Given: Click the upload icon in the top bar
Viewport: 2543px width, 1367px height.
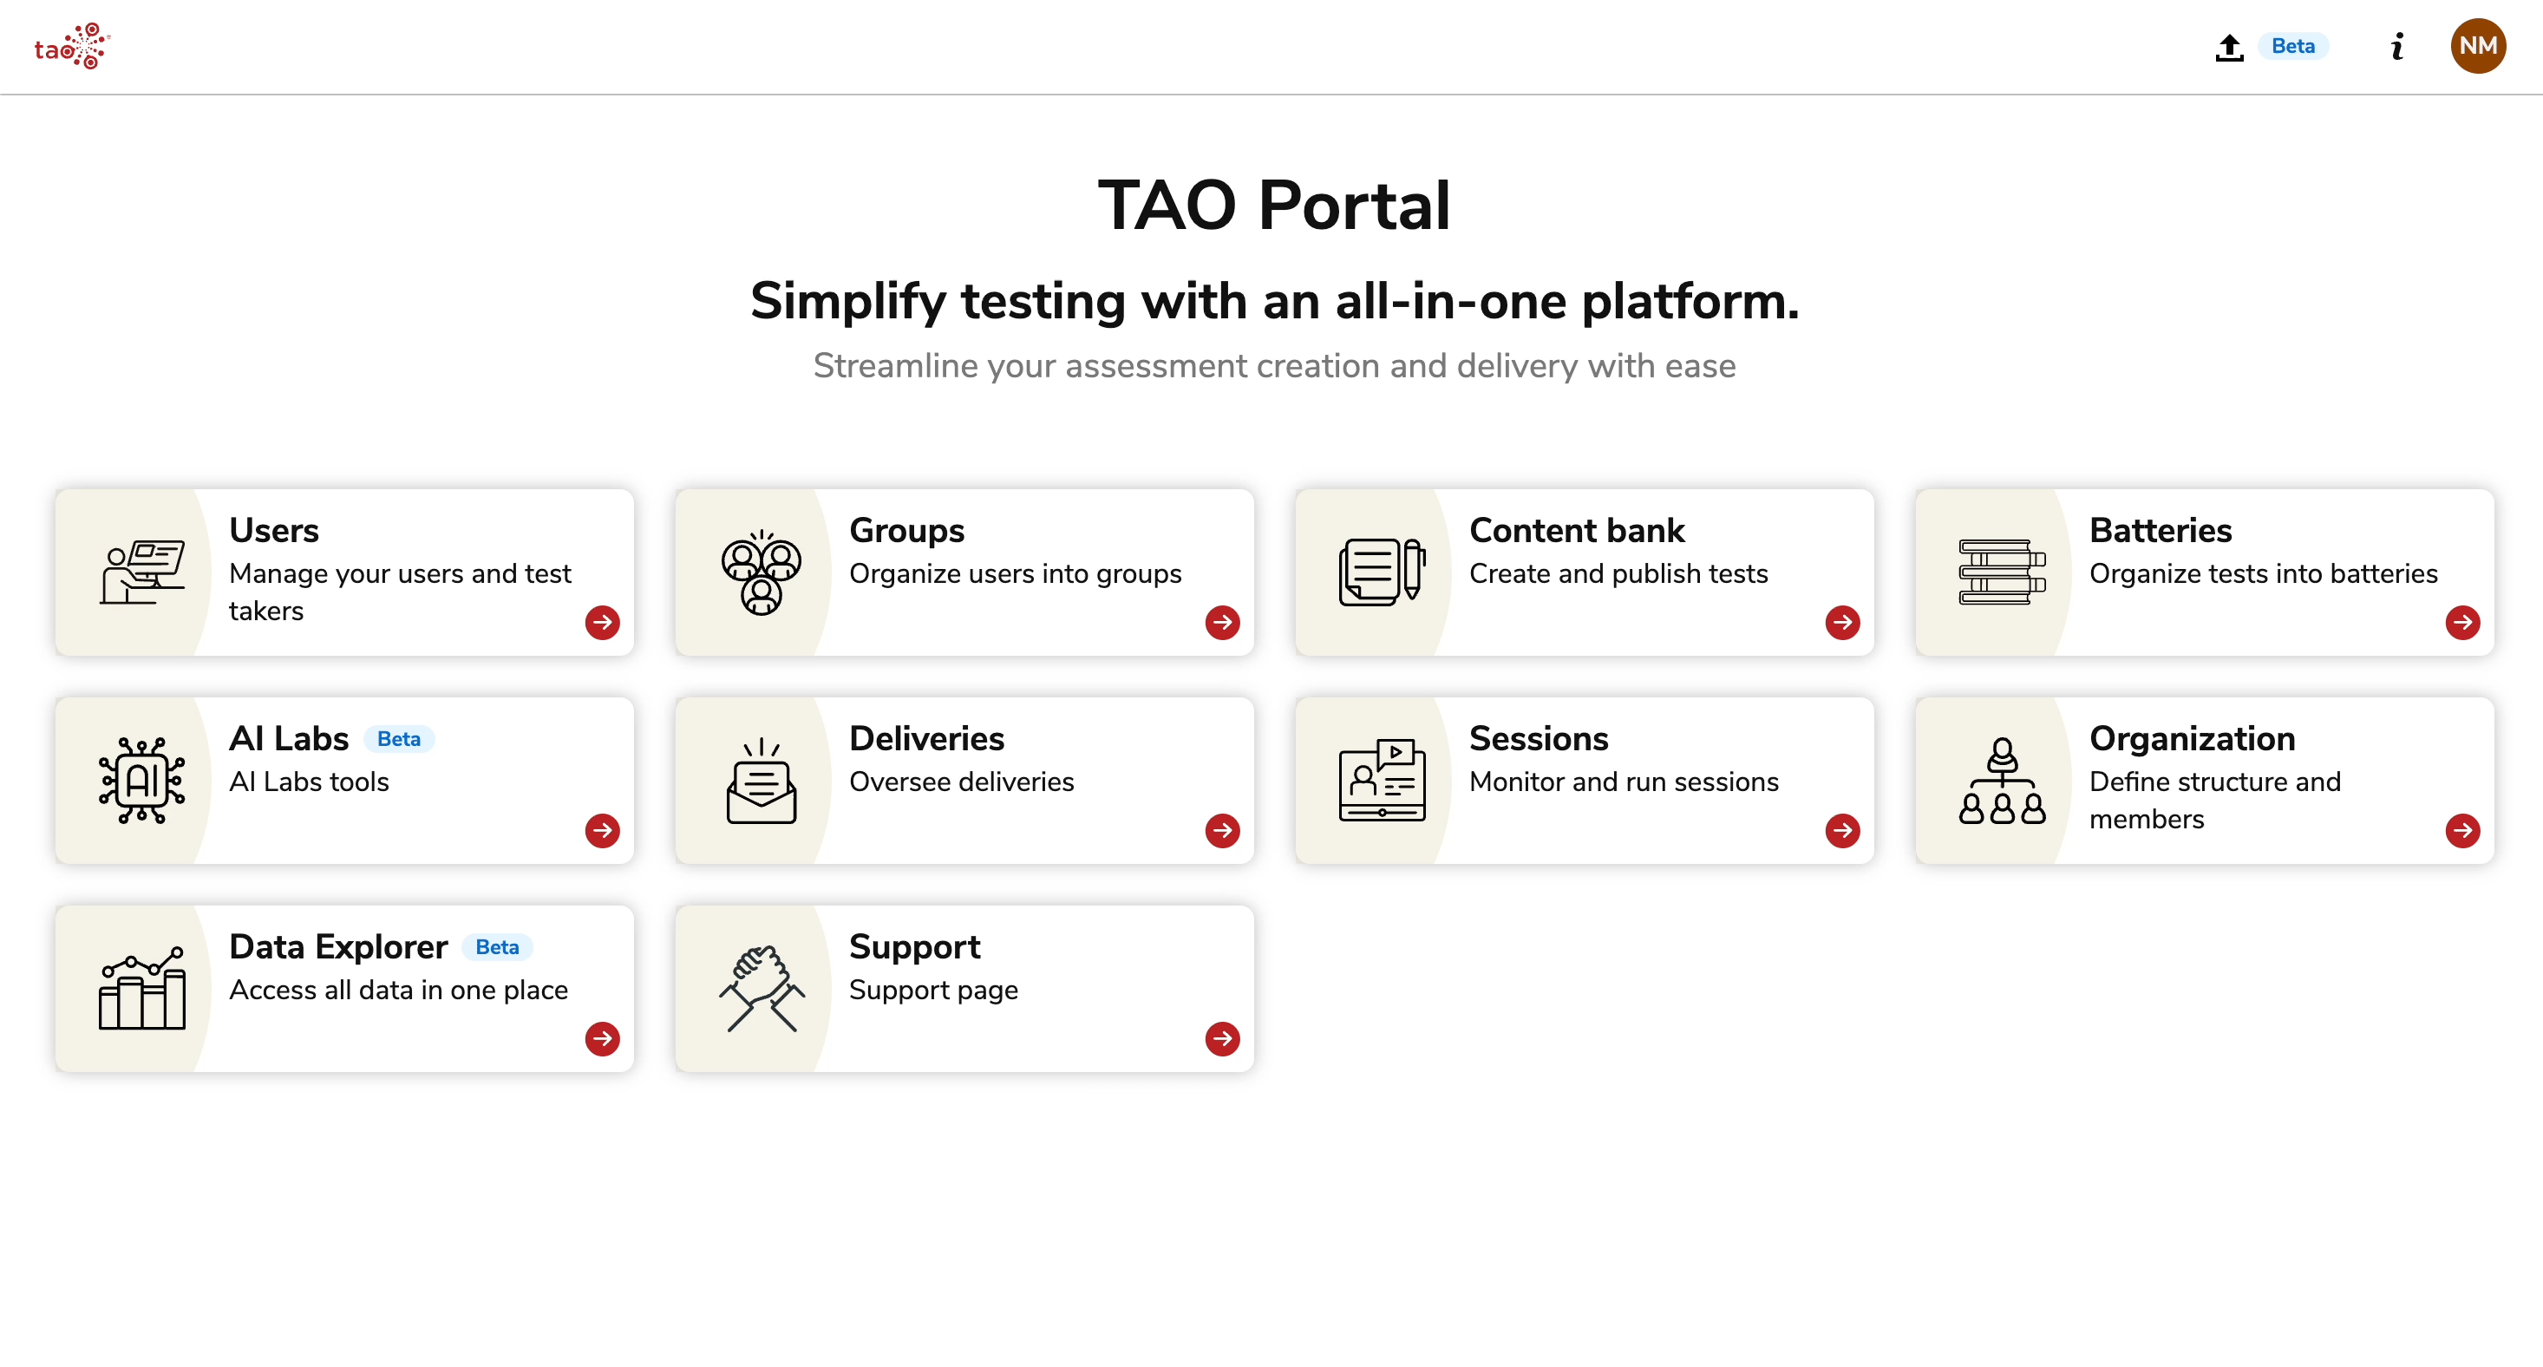Looking at the screenshot, I should [2229, 45].
